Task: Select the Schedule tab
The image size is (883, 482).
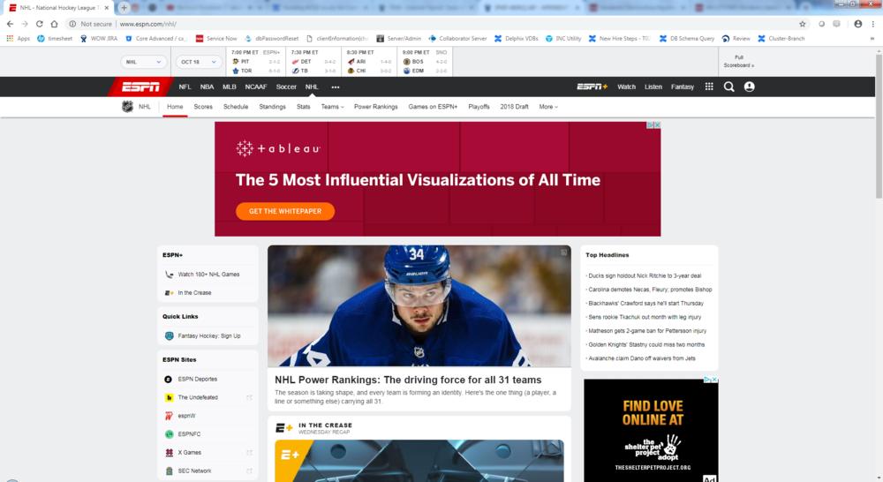Action: coord(236,107)
